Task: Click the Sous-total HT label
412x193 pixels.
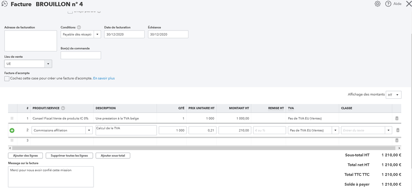Action: pos(357,155)
